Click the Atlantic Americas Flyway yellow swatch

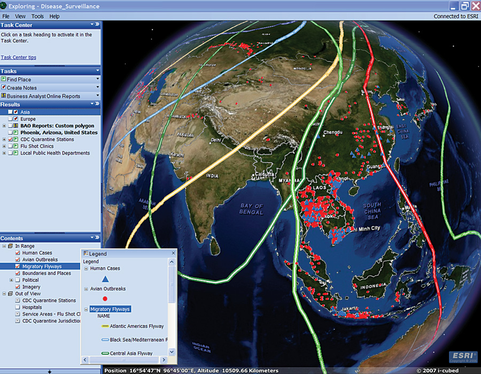coord(105,326)
